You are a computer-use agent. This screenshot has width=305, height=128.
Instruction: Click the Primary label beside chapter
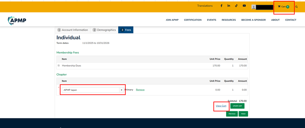coord(129,90)
